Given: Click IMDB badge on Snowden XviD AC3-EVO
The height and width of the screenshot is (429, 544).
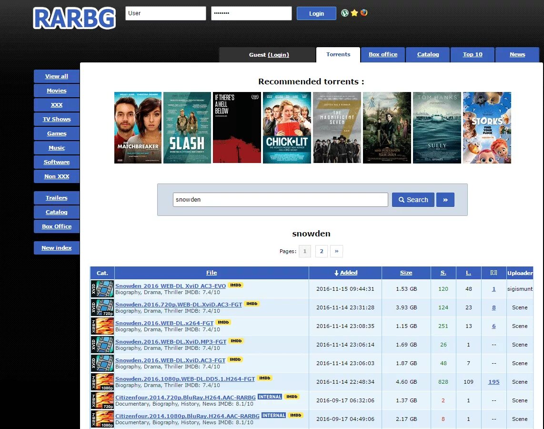Looking at the screenshot, I should [236, 285].
